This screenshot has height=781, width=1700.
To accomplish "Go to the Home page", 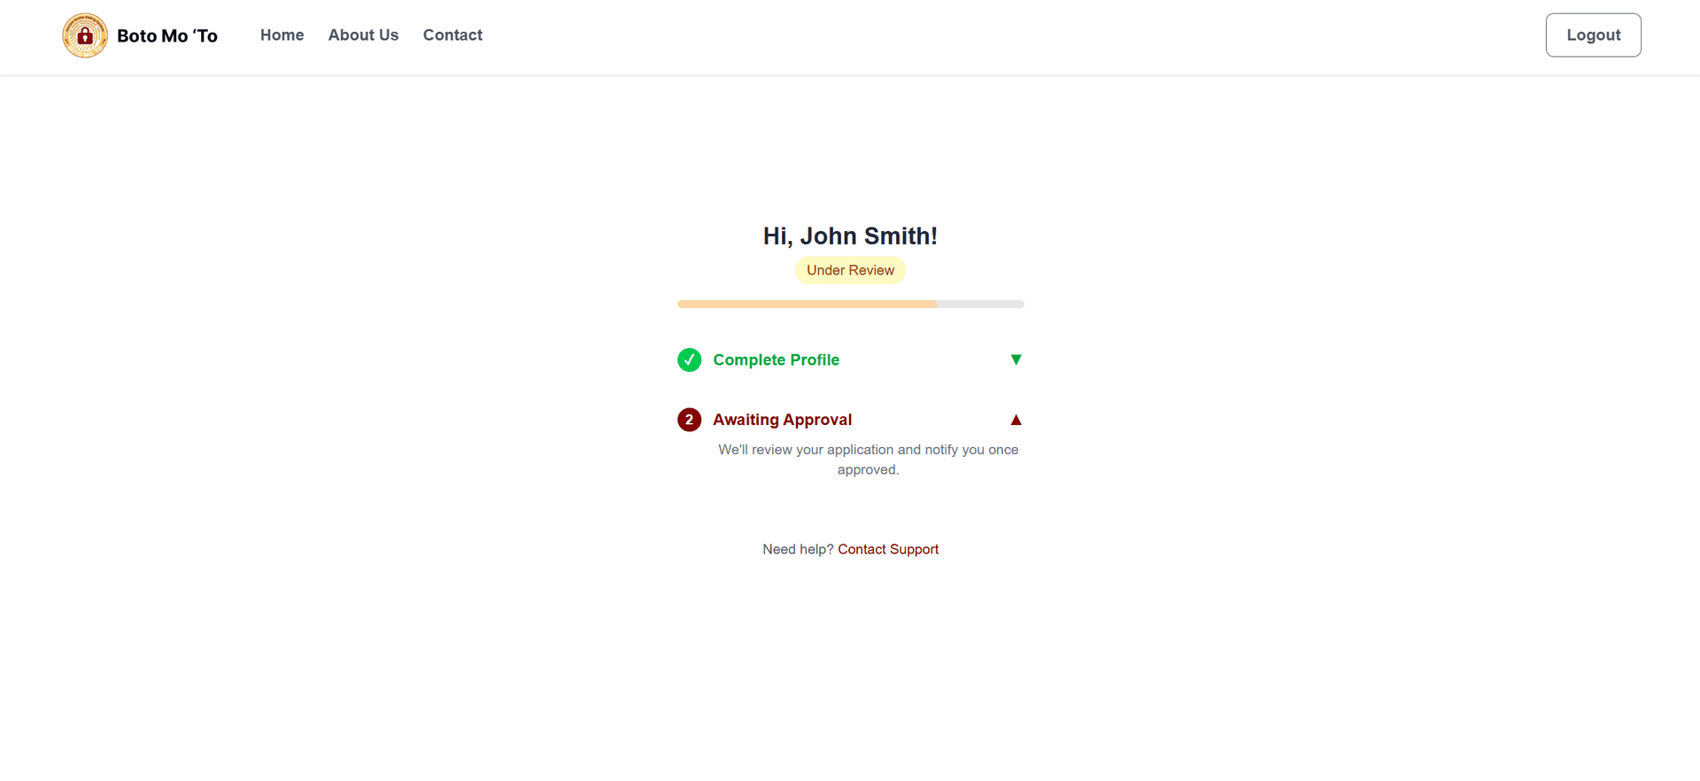I will click(x=282, y=35).
